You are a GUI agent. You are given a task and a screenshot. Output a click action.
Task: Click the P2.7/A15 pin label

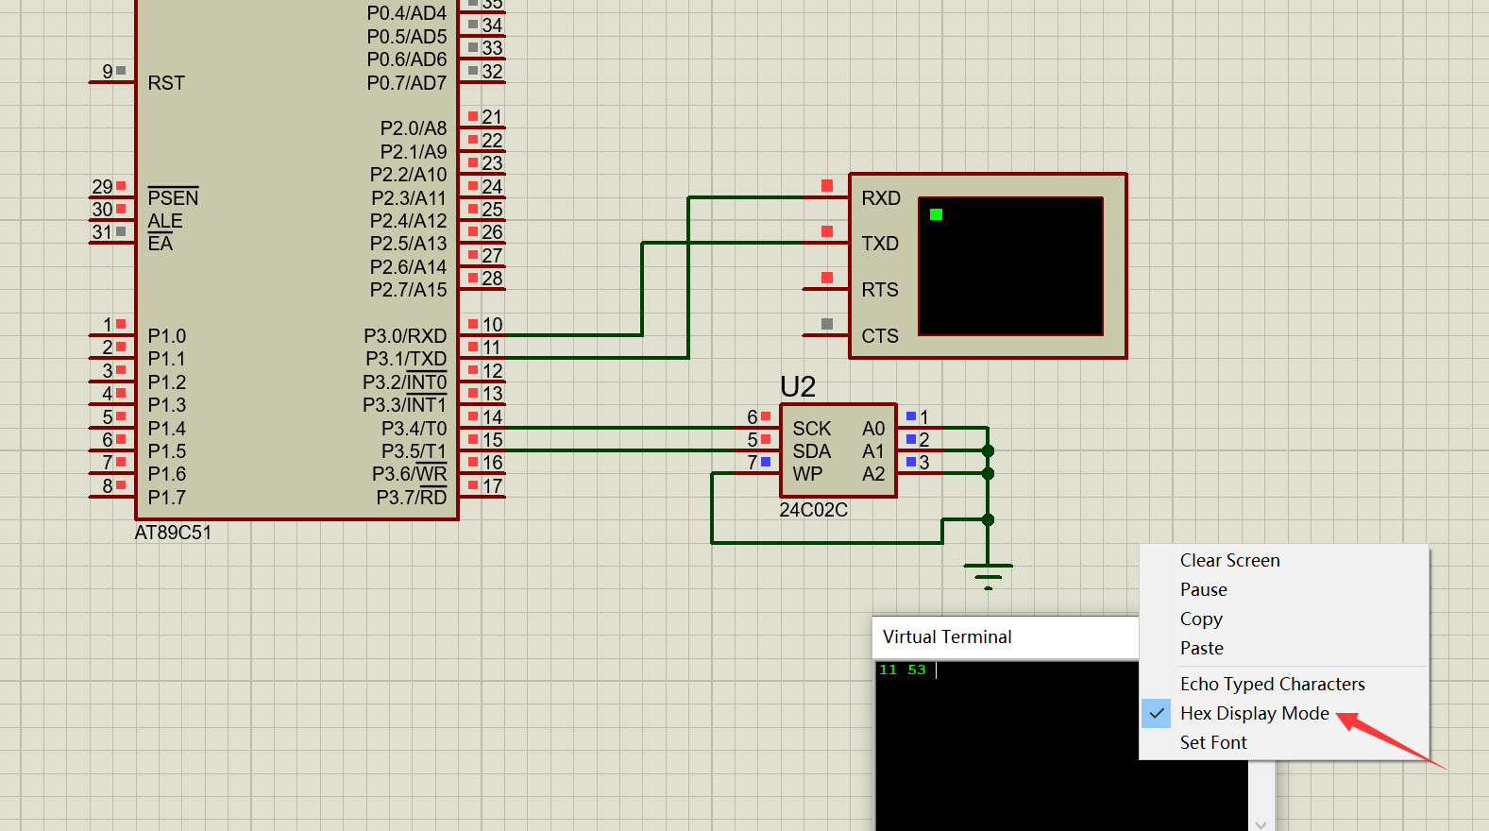pos(409,290)
